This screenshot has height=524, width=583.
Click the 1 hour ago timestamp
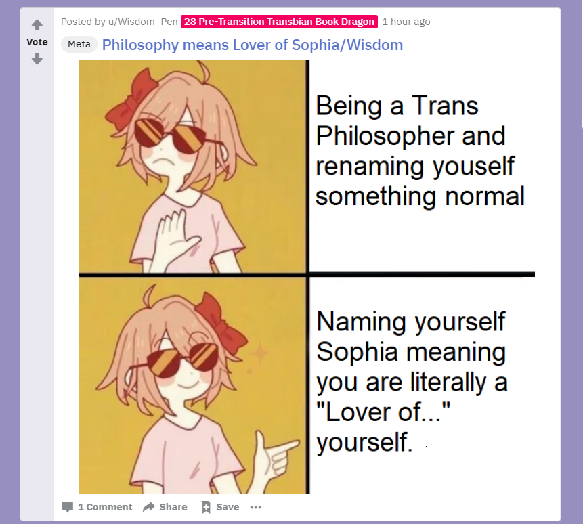[406, 22]
